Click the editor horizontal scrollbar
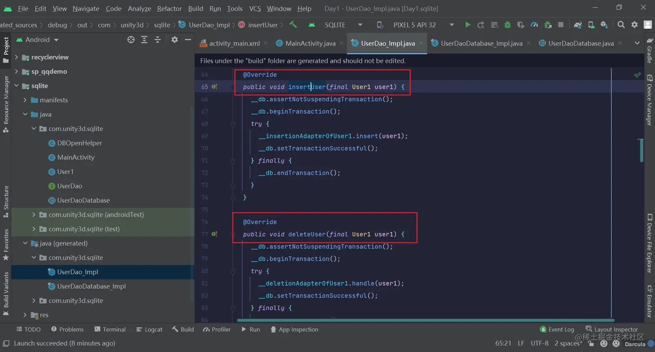This screenshot has height=352, width=655. (425, 320)
